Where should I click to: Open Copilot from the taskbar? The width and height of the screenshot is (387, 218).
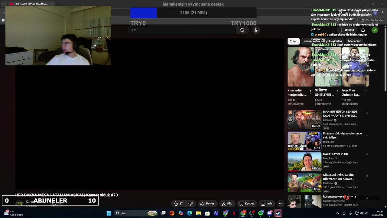(181, 213)
